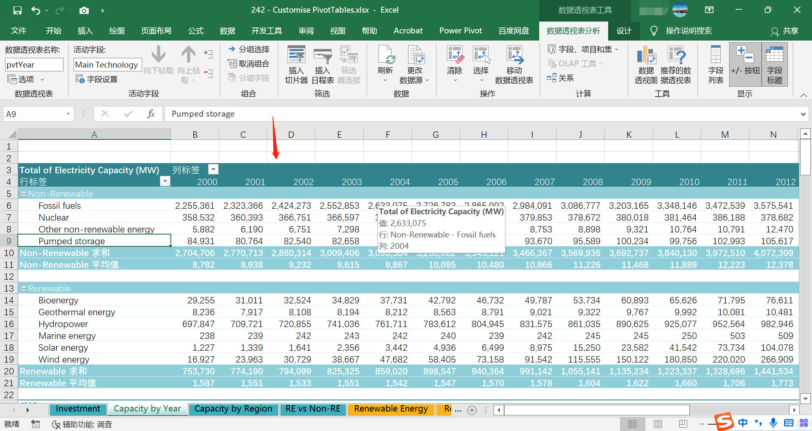Click the PivotTable name input field
Viewport: 812px width, 431px height.
pyautogui.click(x=34, y=65)
